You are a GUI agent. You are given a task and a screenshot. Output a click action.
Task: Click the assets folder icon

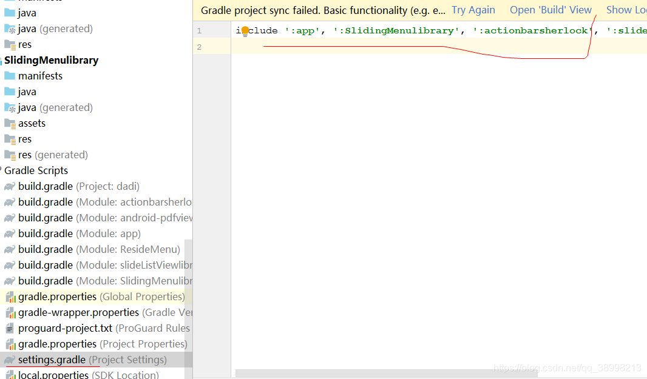[x=10, y=123]
